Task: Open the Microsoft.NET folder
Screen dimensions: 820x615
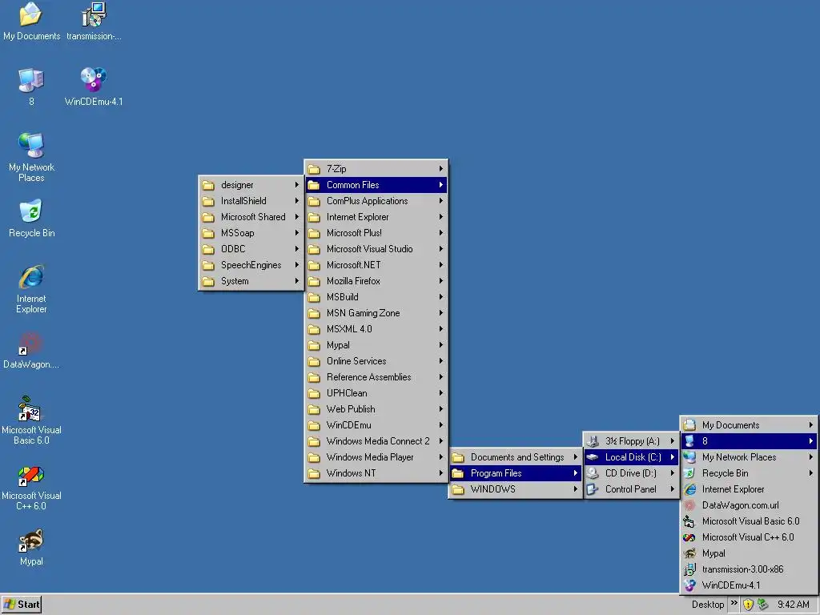Action: [x=376, y=265]
